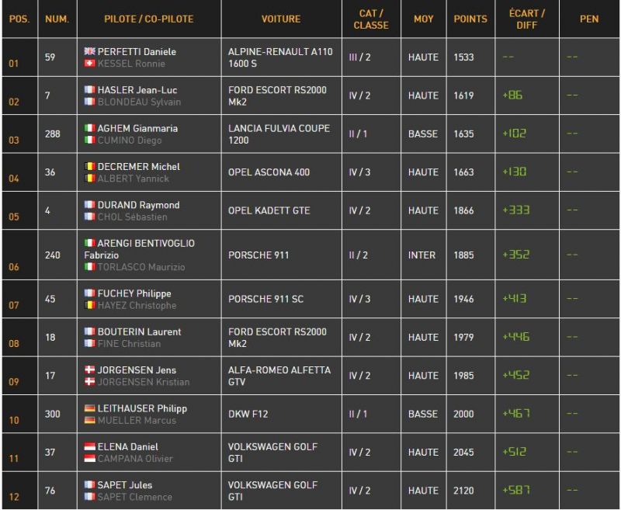The width and height of the screenshot is (621, 510).
Task: Click the ÉCART / DIFF column header
Action: coord(527,19)
